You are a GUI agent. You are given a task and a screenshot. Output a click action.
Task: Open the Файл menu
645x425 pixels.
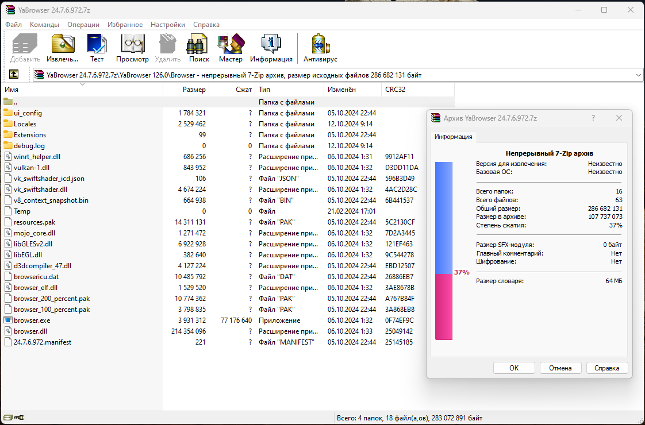[14, 25]
